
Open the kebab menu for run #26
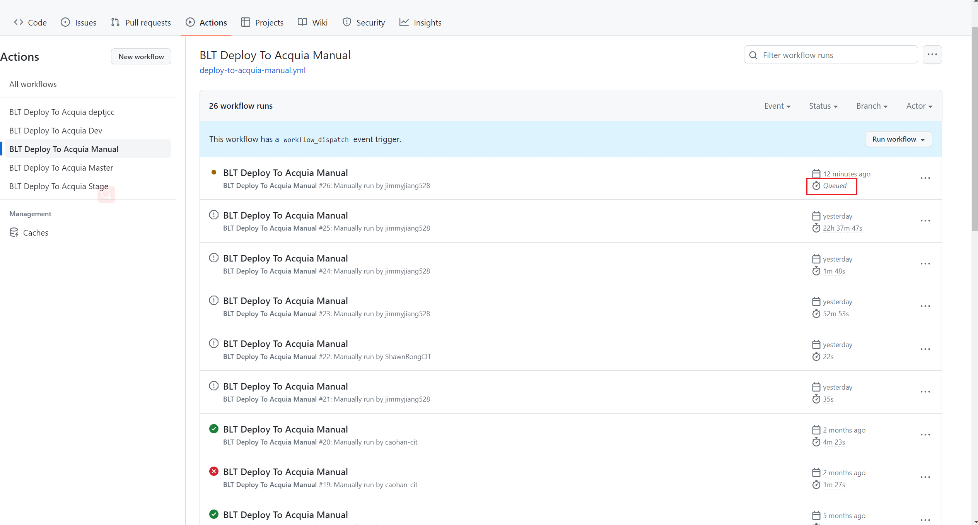[x=925, y=178]
